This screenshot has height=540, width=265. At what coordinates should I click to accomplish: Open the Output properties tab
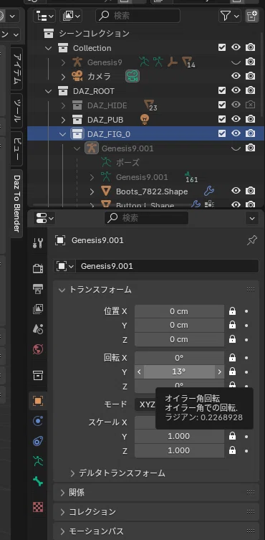(x=38, y=288)
